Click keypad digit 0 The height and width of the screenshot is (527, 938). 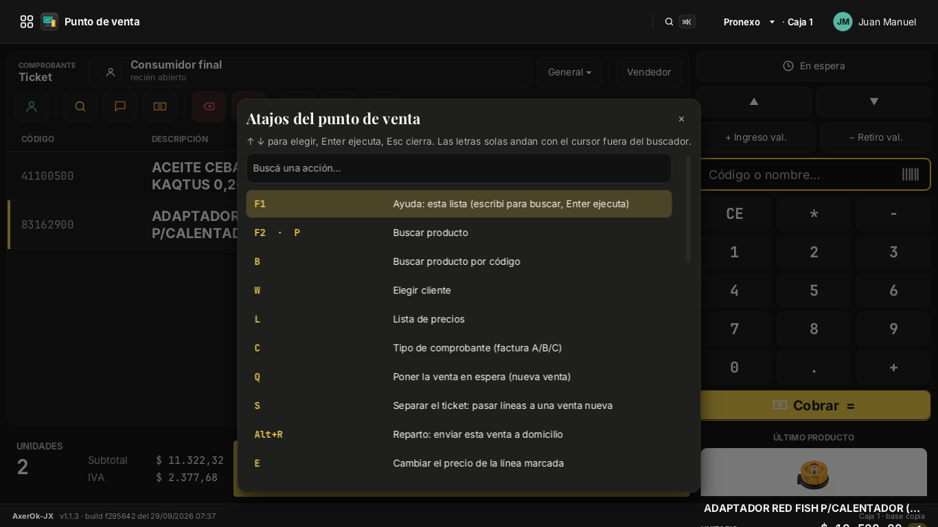point(735,367)
